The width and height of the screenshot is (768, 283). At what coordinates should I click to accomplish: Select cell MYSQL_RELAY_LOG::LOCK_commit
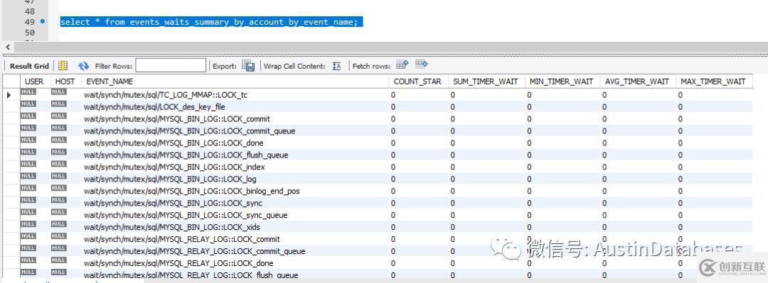click(182, 239)
